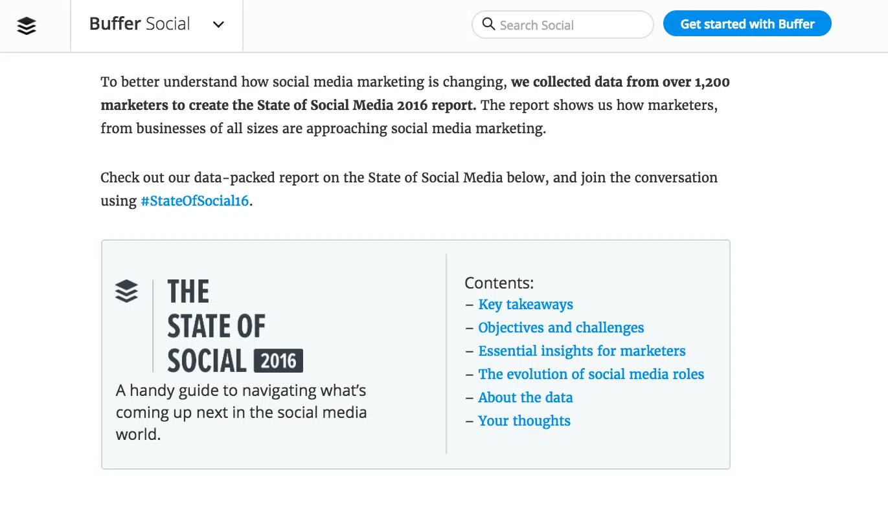Click the Buffer stacked-layers logo in header
The height and width of the screenshot is (513, 888).
coord(27,25)
